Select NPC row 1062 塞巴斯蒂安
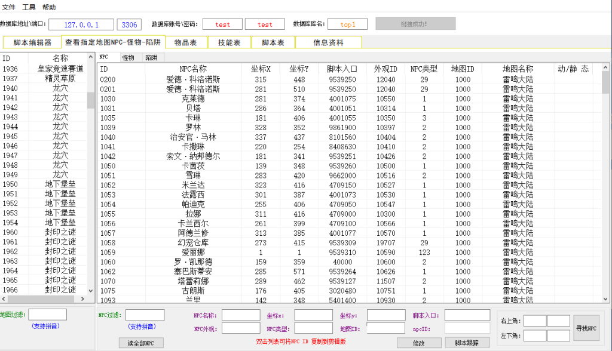 click(x=349, y=272)
